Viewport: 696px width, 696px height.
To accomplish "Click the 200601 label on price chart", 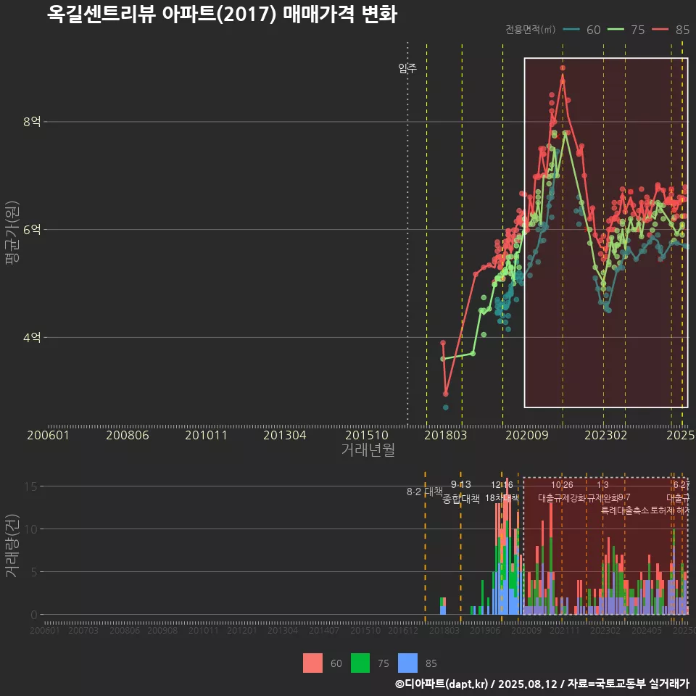I will tap(48, 436).
